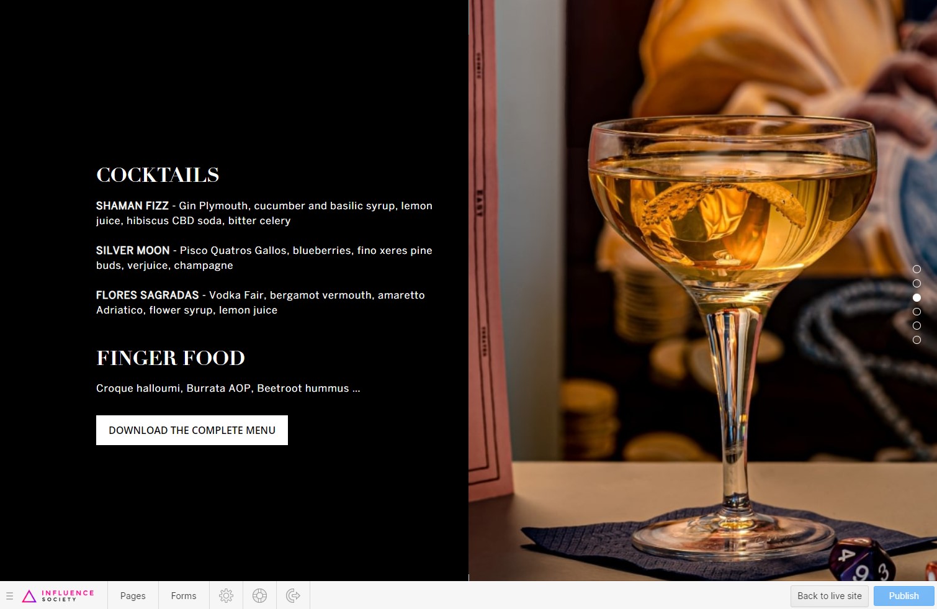Select the fifth section navigation dot
This screenshot has height=609, width=937.
917,325
